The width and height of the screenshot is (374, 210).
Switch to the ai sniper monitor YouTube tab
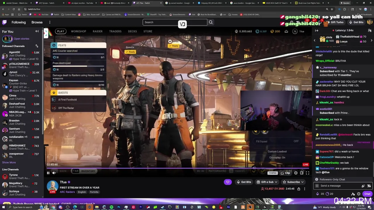click(82, 3)
